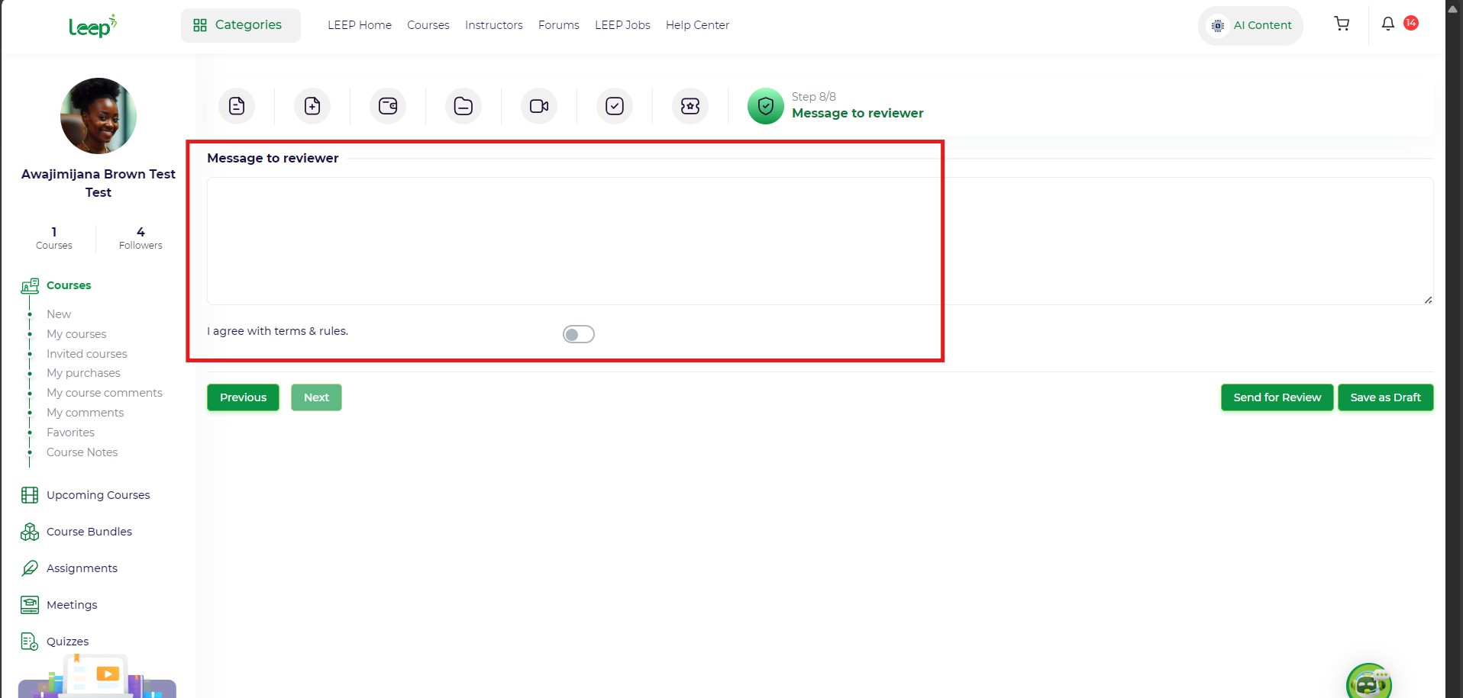Select the wallet pricing step icon
1463x698 pixels.
388,106
